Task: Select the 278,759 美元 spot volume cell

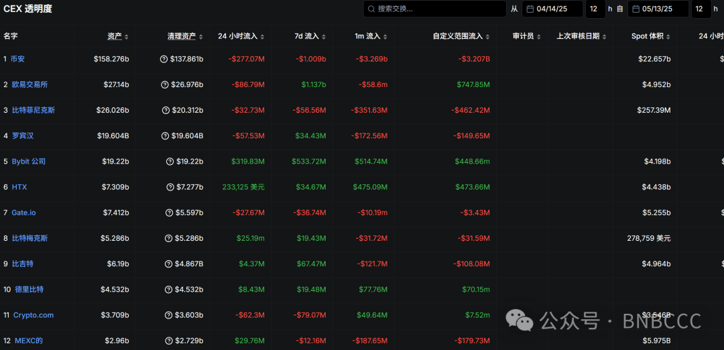Action: point(648,238)
